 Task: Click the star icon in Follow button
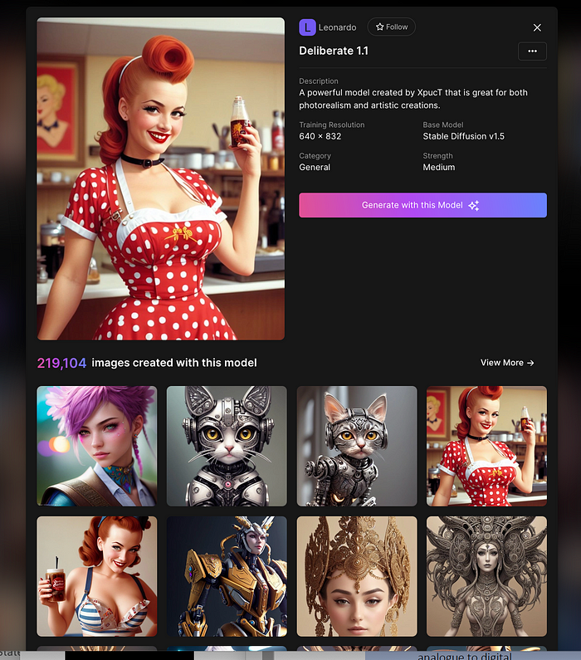(x=380, y=27)
